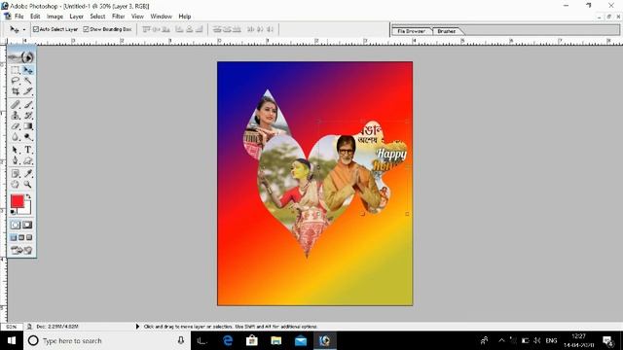
Task: Open the status bar info arrow menu
Action: coord(137,327)
